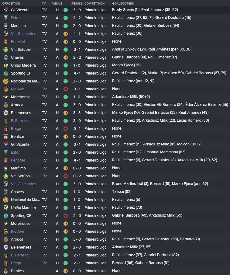
Task: Sort by the Competition column header
Action: (94, 4)
